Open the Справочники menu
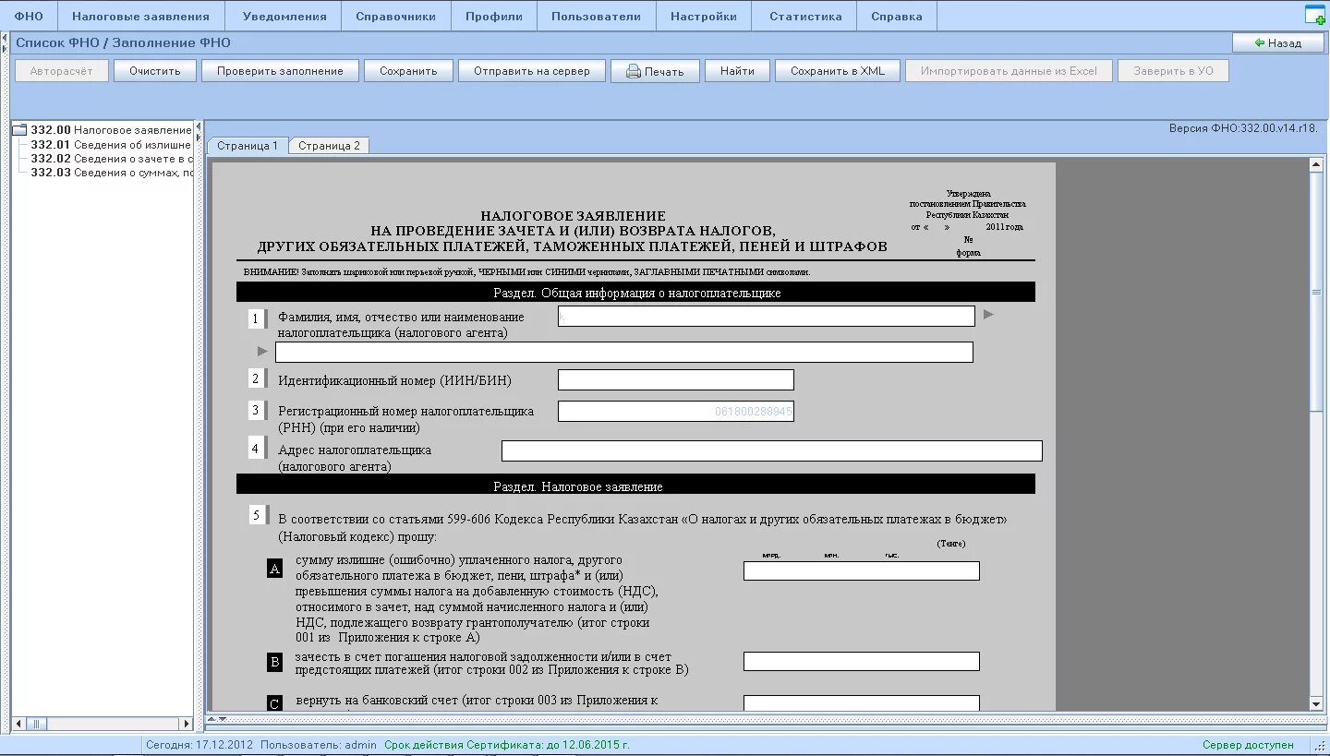 click(395, 17)
